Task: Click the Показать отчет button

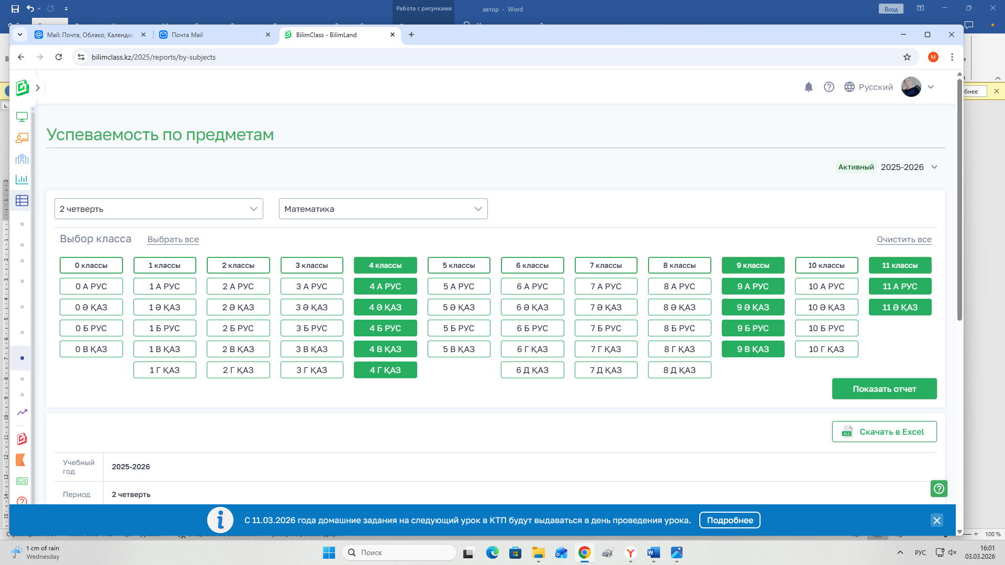Action: pyautogui.click(x=884, y=389)
